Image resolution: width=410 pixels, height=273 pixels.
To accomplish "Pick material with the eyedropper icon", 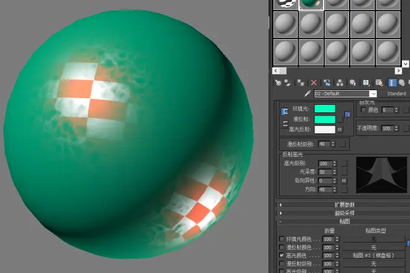I will [307, 94].
